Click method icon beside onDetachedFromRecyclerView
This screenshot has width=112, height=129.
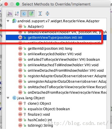click(x=20, y=92)
